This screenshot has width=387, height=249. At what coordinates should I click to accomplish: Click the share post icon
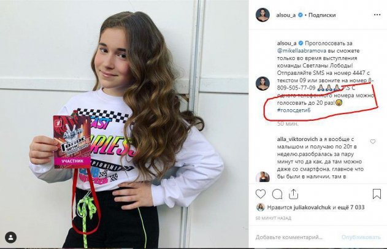[x=293, y=194]
